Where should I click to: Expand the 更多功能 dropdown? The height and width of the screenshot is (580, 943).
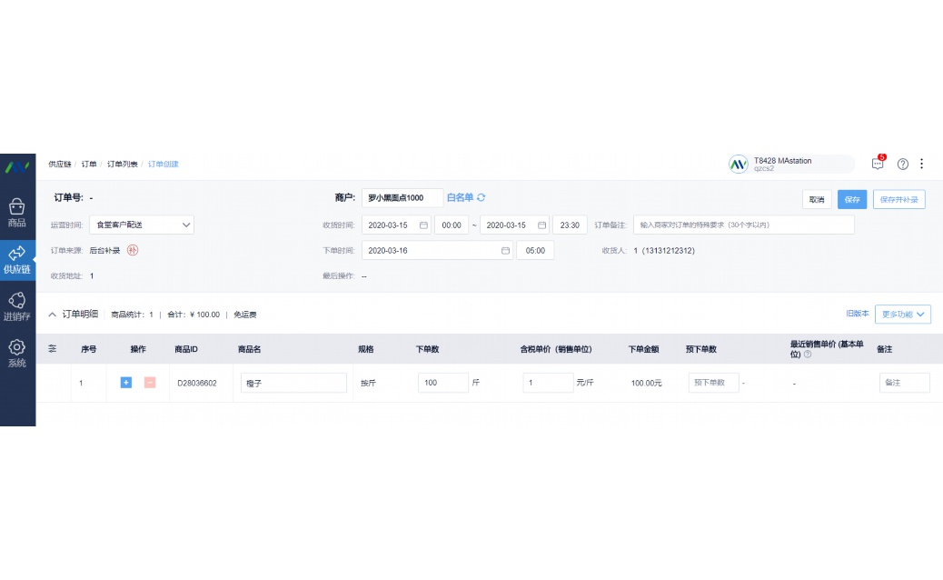coord(902,315)
